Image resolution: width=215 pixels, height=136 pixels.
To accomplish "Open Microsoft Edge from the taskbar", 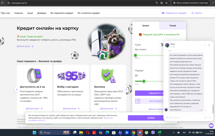I will 107,133.
